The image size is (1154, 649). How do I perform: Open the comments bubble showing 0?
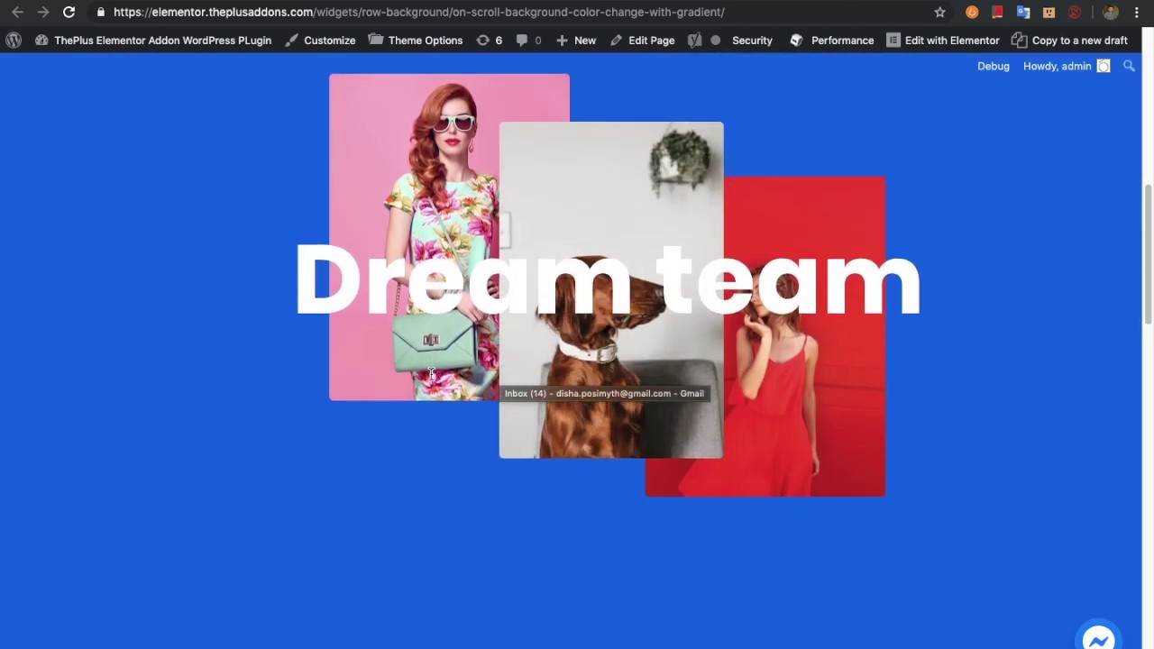point(528,41)
